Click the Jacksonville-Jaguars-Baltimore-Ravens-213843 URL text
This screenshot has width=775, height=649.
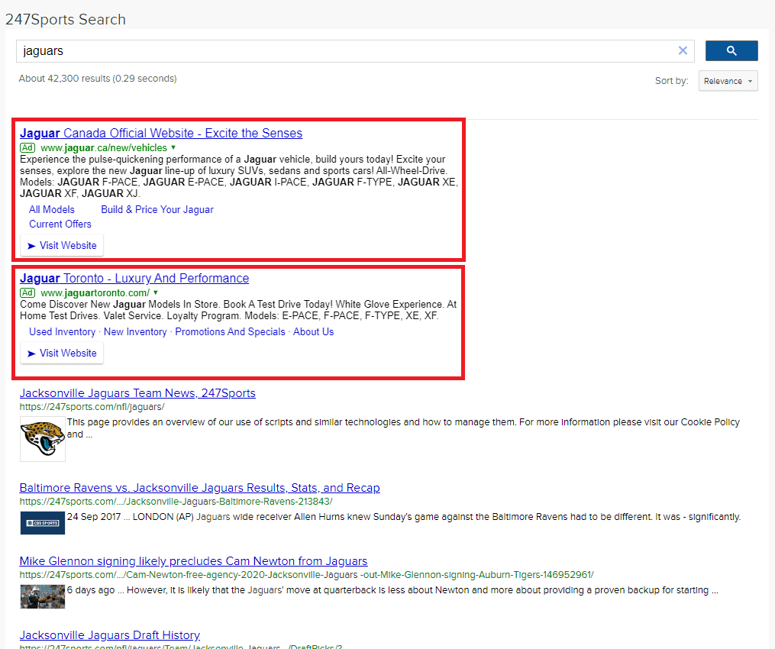(x=176, y=501)
